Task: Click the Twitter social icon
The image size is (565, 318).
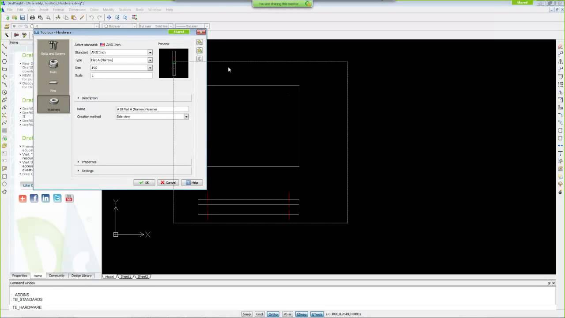Action: point(57,199)
